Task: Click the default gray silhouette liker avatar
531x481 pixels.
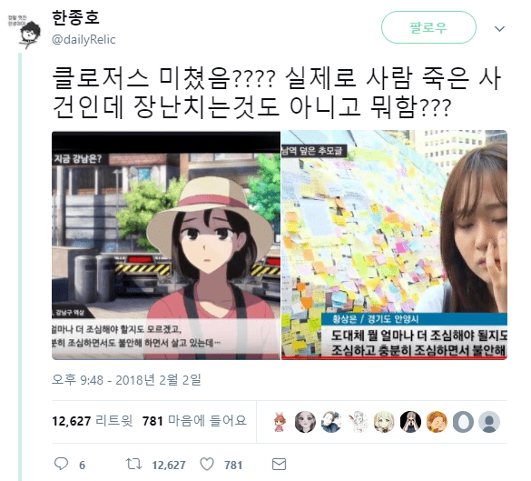Action: click(489, 422)
